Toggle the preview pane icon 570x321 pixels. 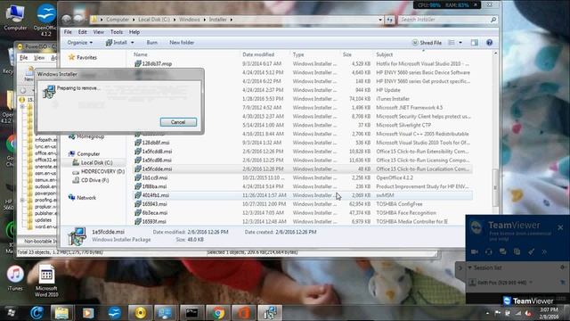475,43
